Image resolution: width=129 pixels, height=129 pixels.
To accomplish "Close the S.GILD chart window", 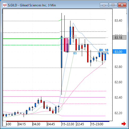I will point(122,5).
